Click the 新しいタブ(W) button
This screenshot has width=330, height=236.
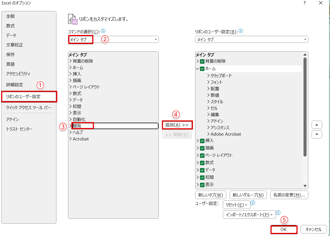coord(210,195)
